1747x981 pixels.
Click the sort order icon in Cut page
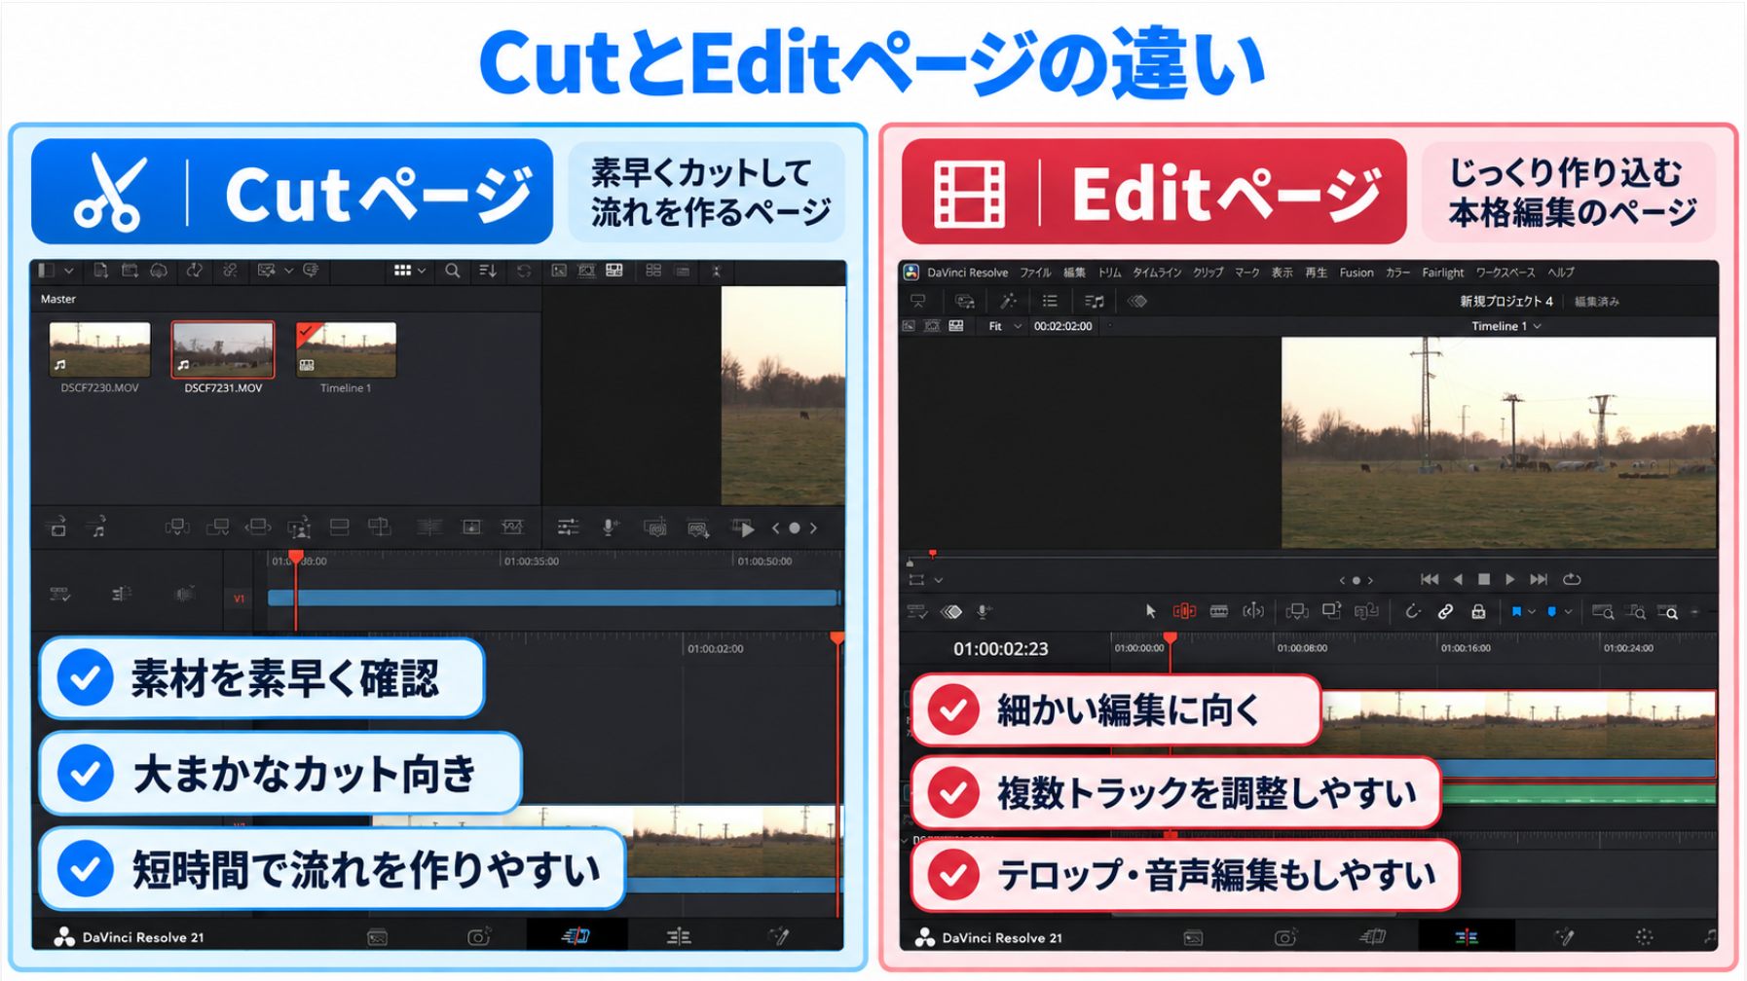(x=488, y=272)
